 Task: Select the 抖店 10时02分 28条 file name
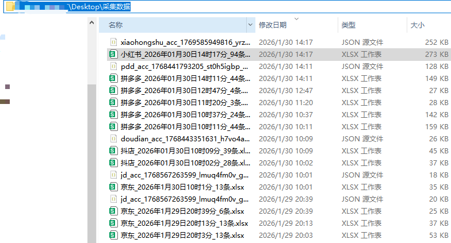(185, 163)
